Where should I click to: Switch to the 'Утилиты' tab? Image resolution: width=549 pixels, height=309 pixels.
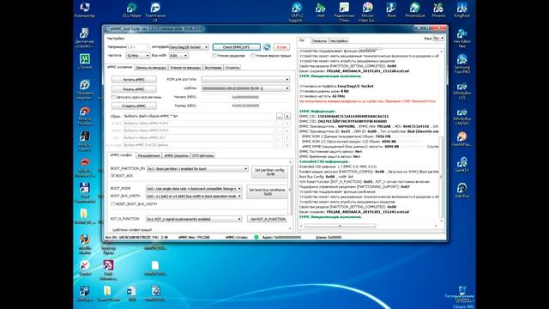pyautogui.click(x=232, y=68)
